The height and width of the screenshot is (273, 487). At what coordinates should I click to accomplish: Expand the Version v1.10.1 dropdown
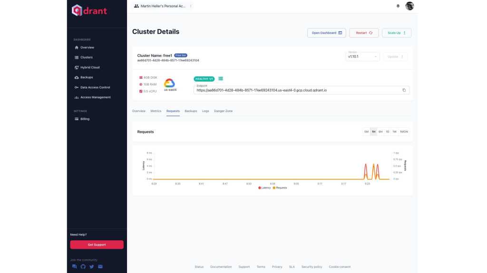(x=362, y=56)
